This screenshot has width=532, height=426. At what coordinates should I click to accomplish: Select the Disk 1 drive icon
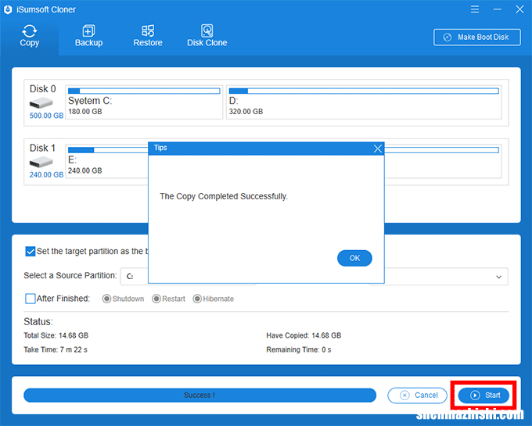[x=41, y=163]
